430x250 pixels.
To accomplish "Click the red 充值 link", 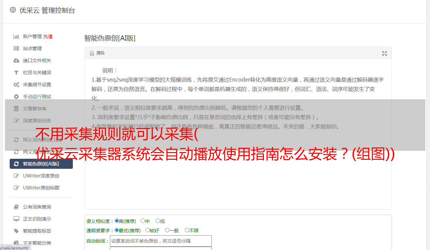I will point(48,36).
